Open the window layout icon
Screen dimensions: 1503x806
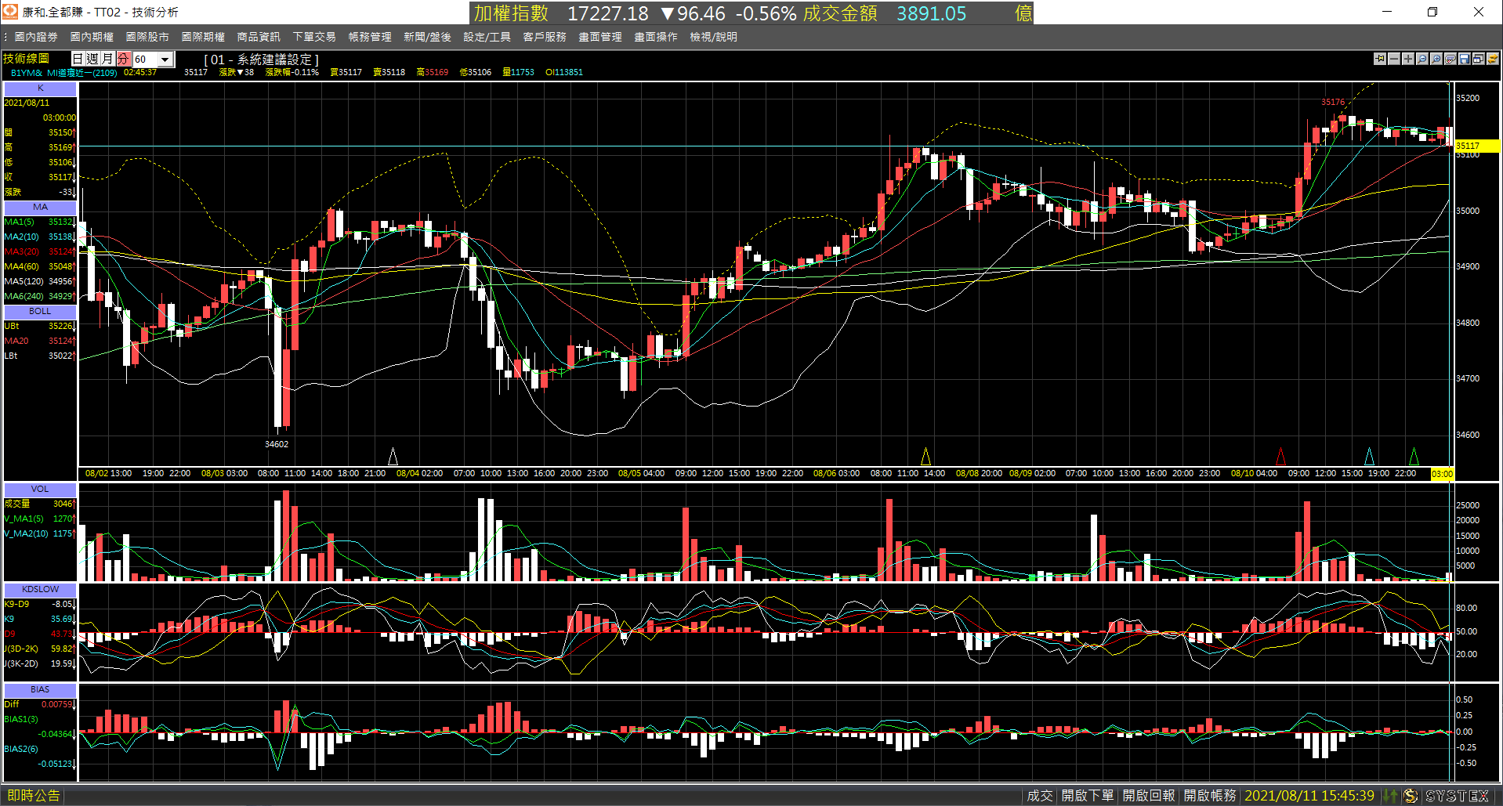point(1479,59)
